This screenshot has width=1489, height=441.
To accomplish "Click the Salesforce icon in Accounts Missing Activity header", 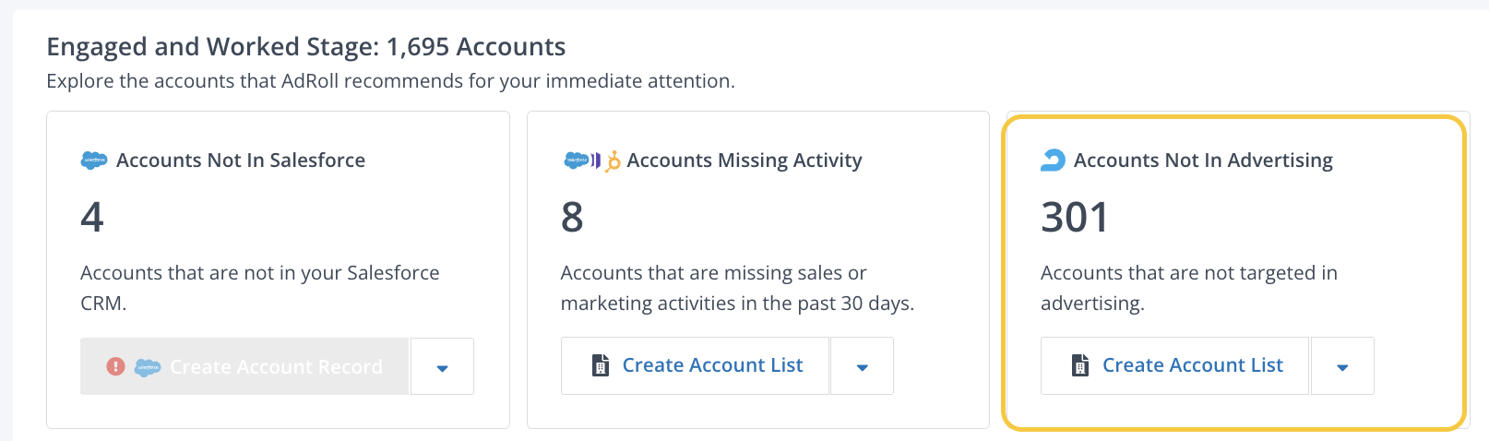I will pos(576,161).
